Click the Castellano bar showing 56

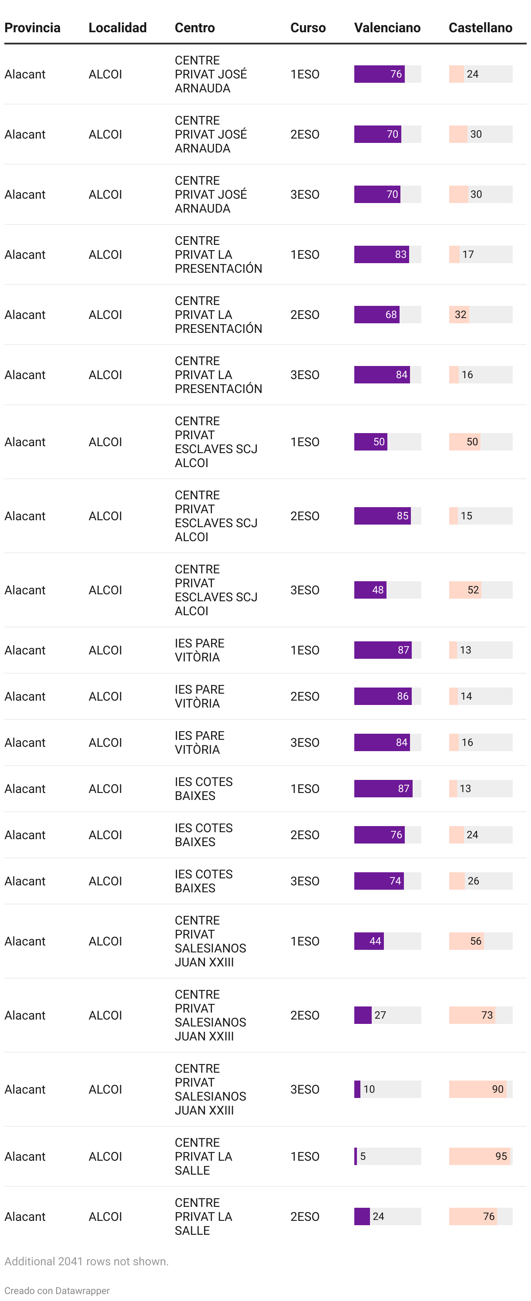point(467,942)
